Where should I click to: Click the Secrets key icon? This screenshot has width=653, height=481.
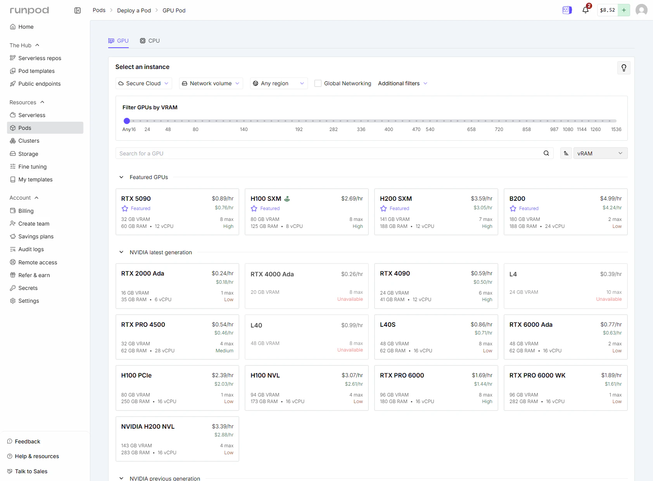tap(13, 288)
